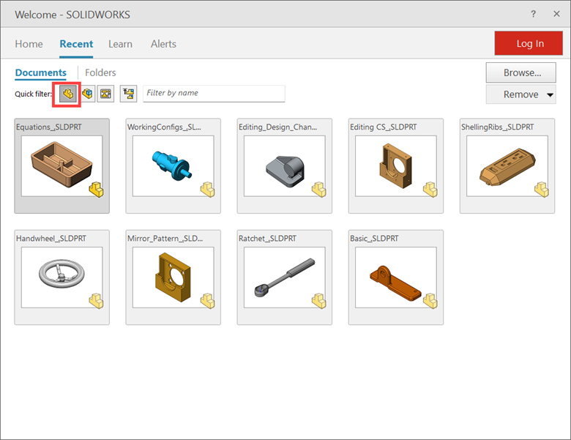Select the Recent tab
Screen dimensions: 571x440
point(76,44)
